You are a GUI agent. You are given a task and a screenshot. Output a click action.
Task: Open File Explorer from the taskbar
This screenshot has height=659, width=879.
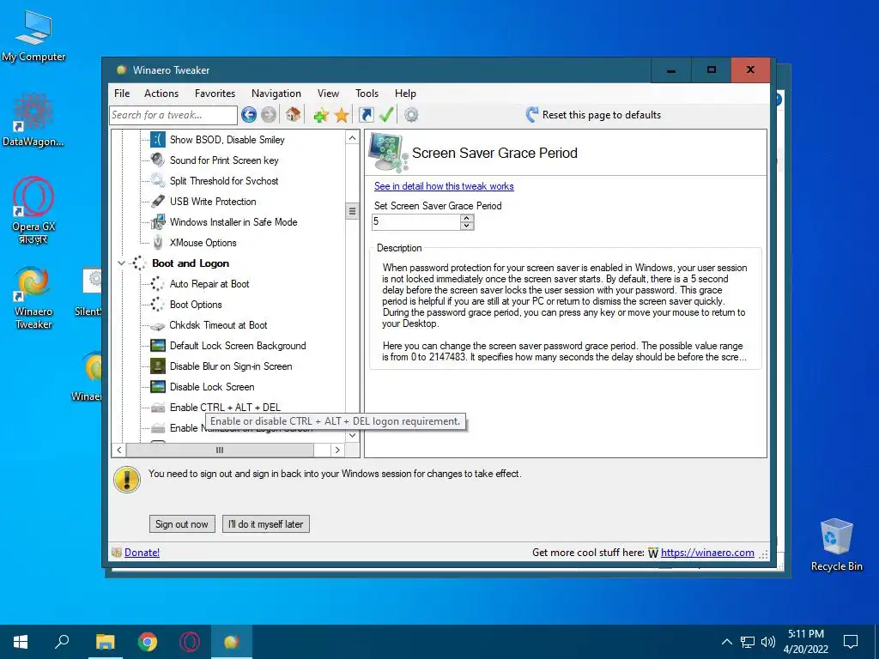[105, 642]
